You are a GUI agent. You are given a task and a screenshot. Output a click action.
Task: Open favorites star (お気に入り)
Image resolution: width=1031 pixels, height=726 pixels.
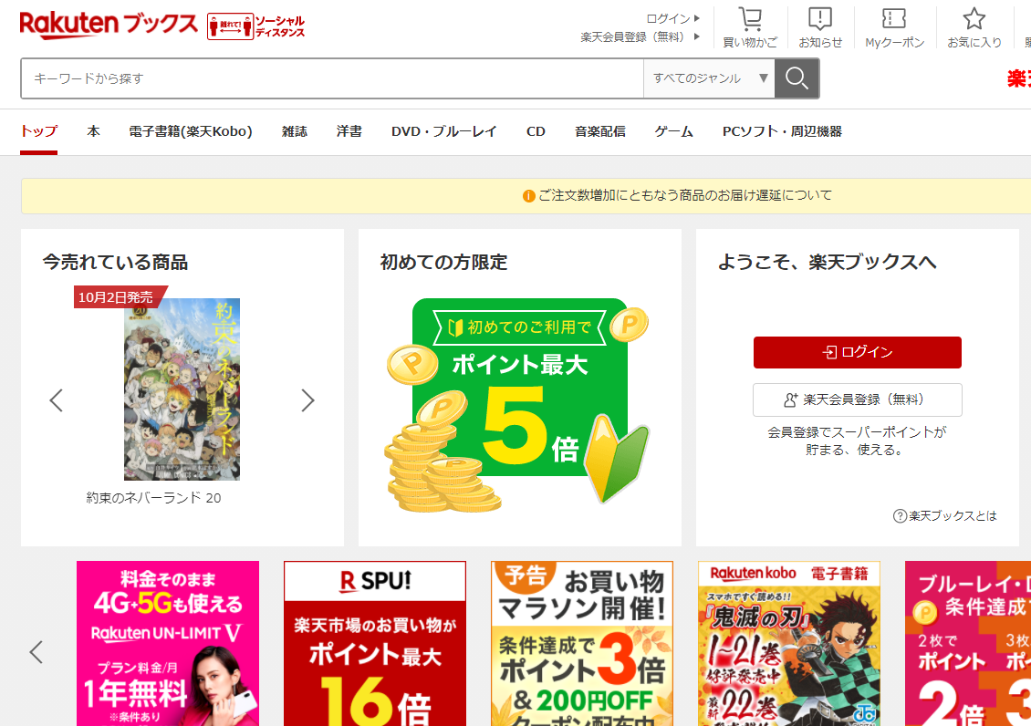[x=974, y=27]
